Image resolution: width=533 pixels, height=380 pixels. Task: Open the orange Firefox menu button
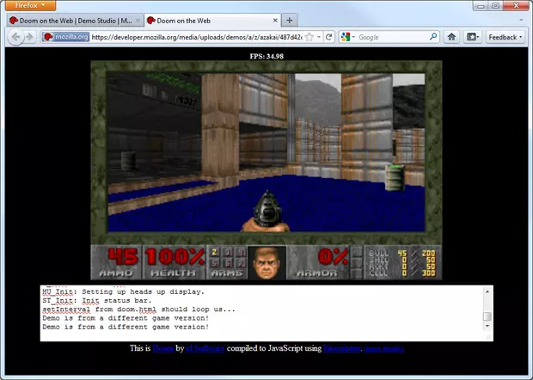(x=31, y=6)
